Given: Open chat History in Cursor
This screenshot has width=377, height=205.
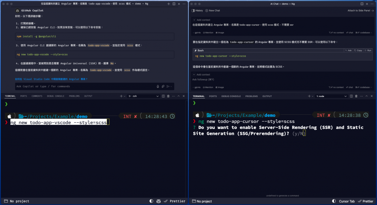Looking at the screenshot, I should tap(197, 11).
